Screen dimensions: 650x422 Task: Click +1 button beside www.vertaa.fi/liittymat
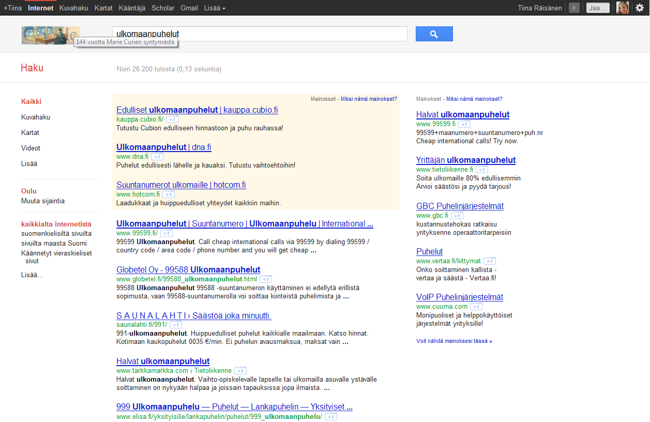(x=490, y=261)
